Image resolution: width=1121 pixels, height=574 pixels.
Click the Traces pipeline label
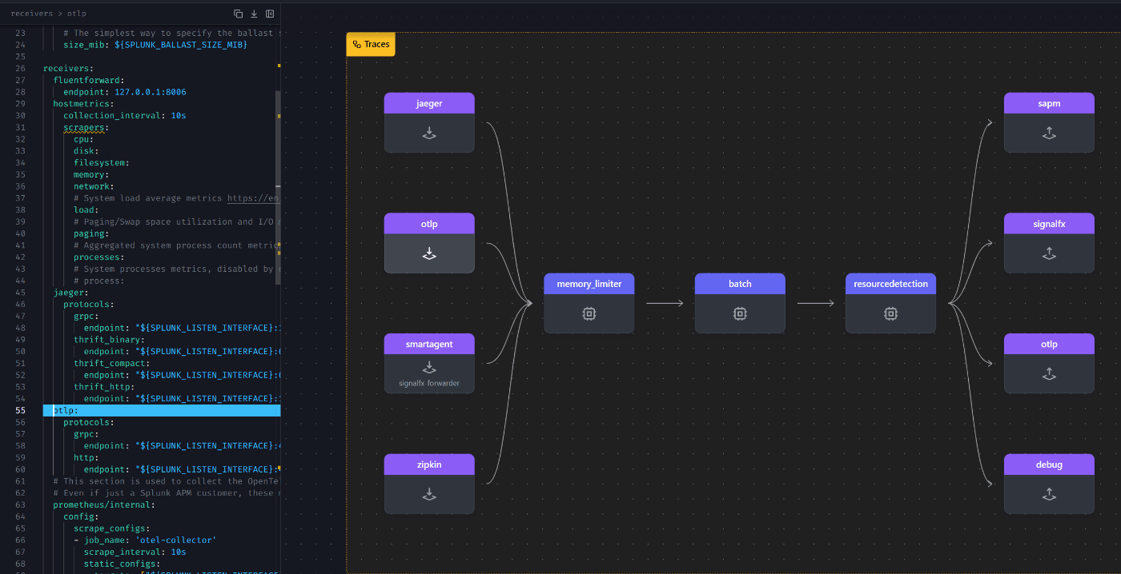pyautogui.click(x=371, y=45)
